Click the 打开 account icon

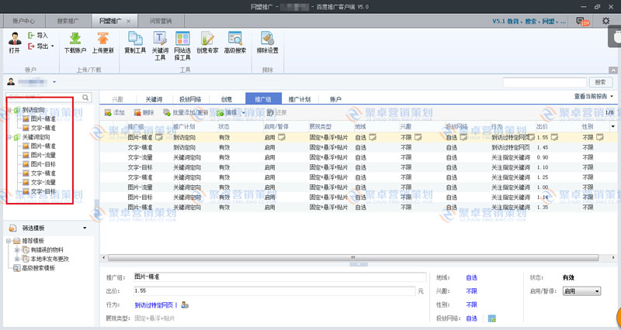pyautogui.click(x=14, y=39)
